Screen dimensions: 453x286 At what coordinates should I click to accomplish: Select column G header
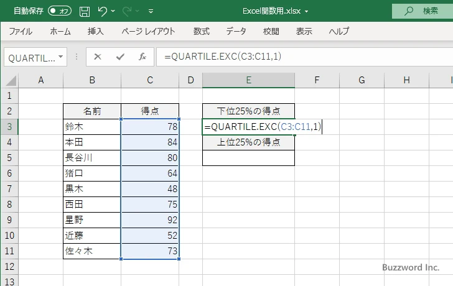click(x=362, y=80)
